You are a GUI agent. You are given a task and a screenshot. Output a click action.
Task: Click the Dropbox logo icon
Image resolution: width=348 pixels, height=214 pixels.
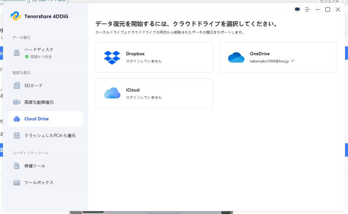112,57
